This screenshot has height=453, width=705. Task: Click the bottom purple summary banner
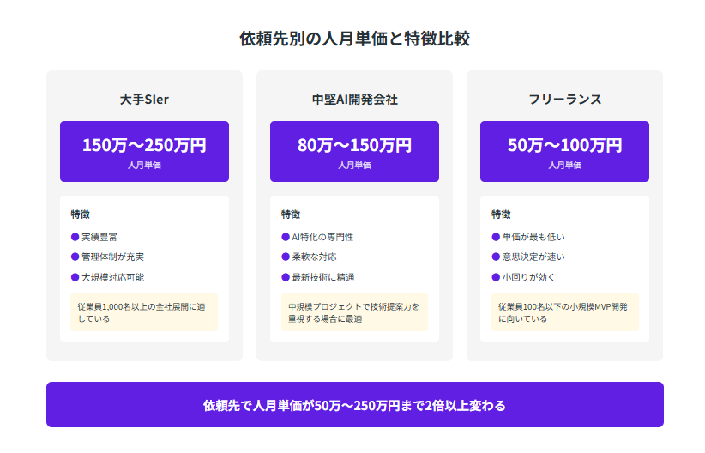(x=354, y=404)
